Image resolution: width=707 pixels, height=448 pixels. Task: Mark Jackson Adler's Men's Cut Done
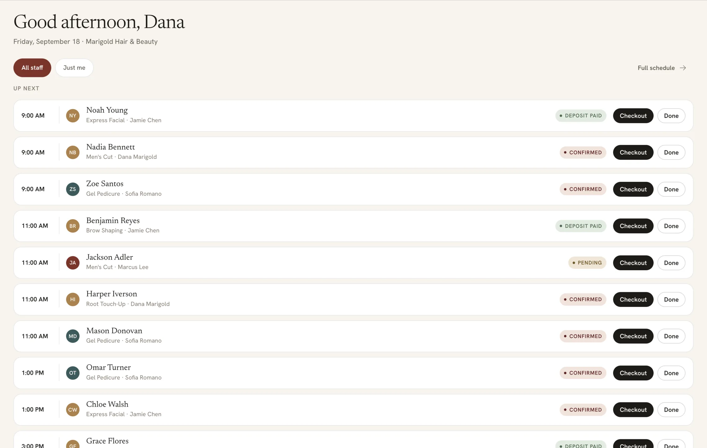pyautogui.click(x=671, y=263)
